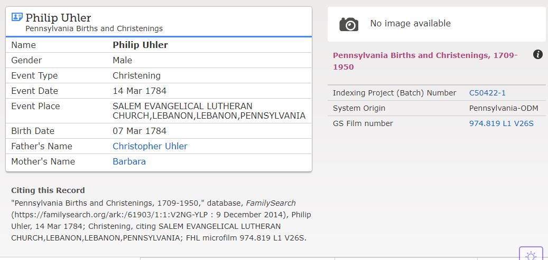Image resolution: width=548 pixels, height=260 pixels.
Task: Click the No image available text
Action: pos(410,23)
